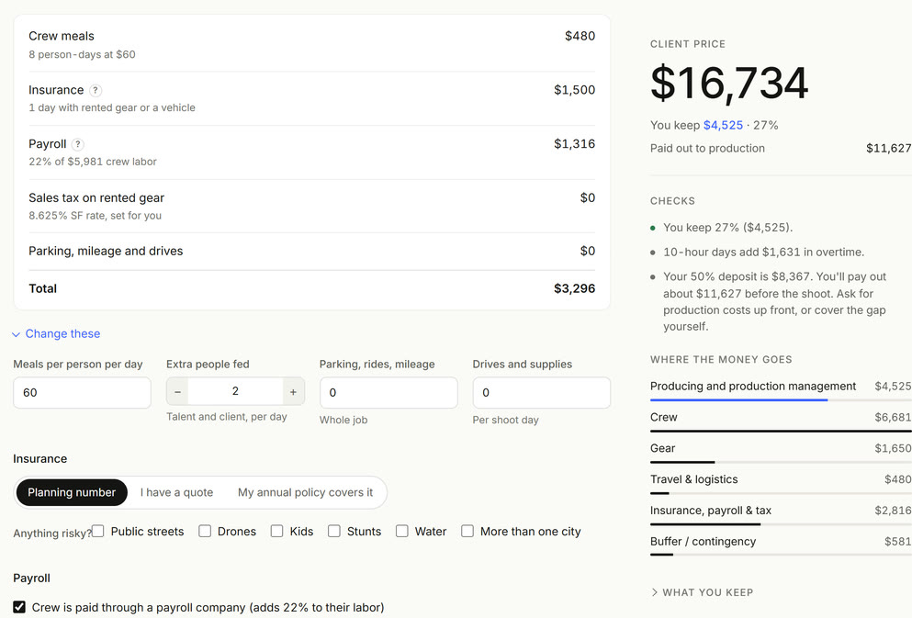Select the Travel & logistics breakdown row

[781, 483]
